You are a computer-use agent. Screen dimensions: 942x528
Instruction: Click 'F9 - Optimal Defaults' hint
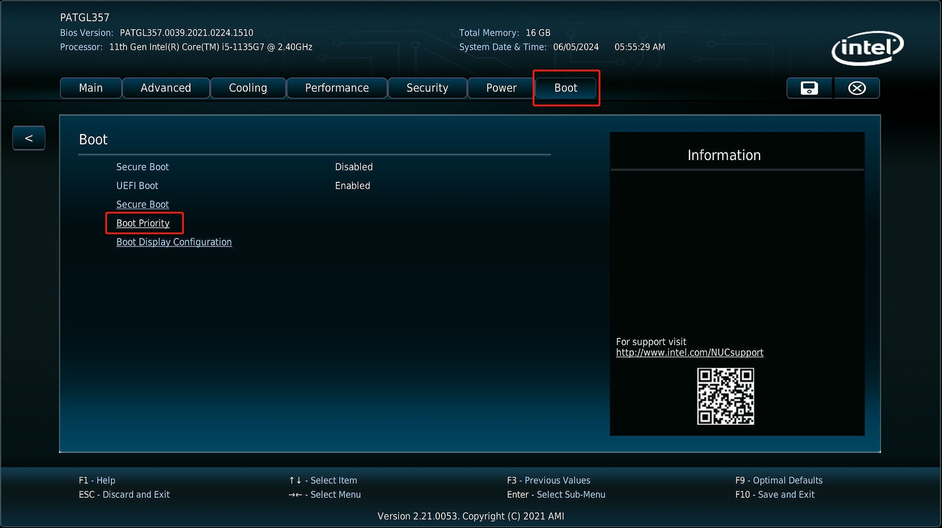779,480
